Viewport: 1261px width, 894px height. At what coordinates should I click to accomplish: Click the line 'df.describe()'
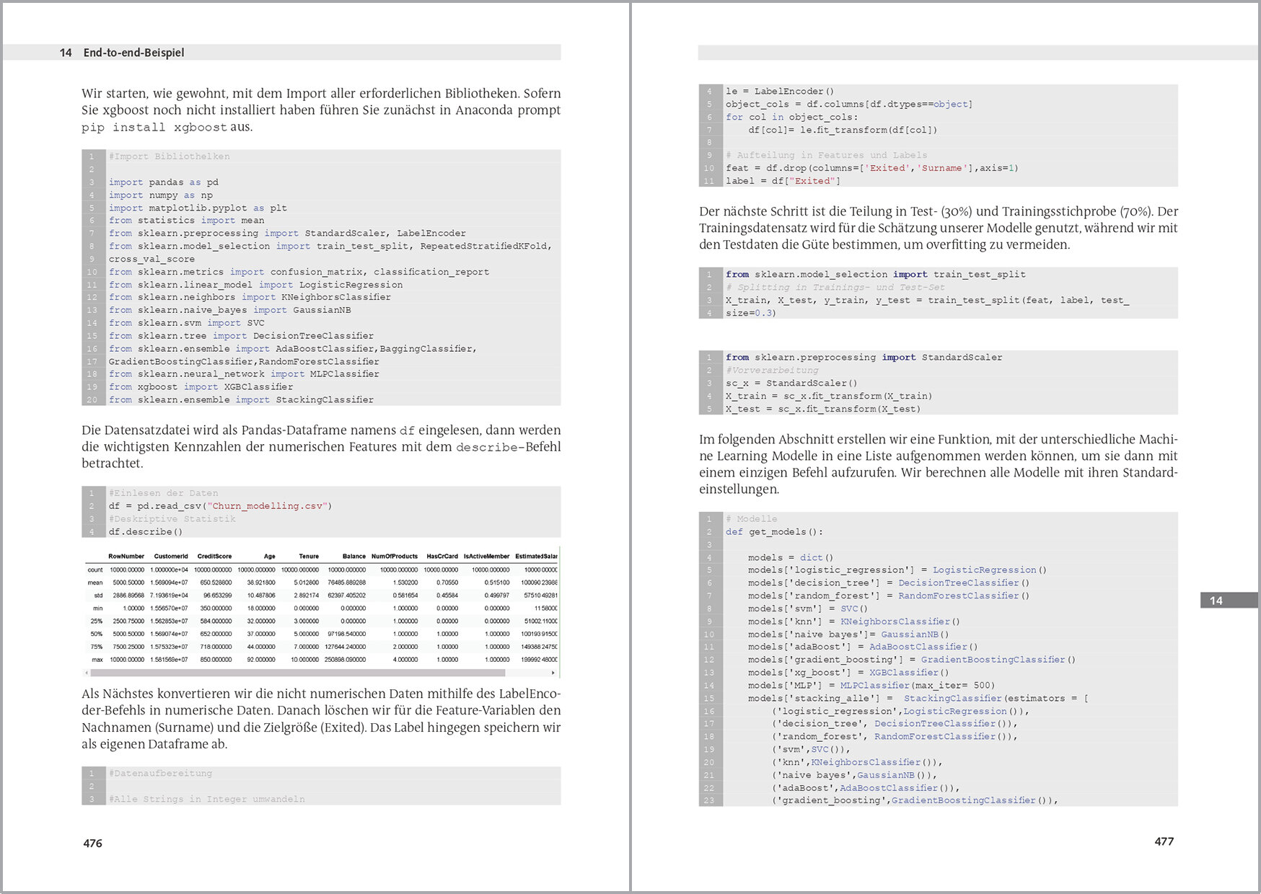tap(146, 532)
